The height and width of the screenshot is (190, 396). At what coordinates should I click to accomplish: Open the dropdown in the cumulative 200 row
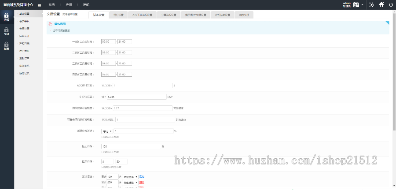click(x=131, y=183)
